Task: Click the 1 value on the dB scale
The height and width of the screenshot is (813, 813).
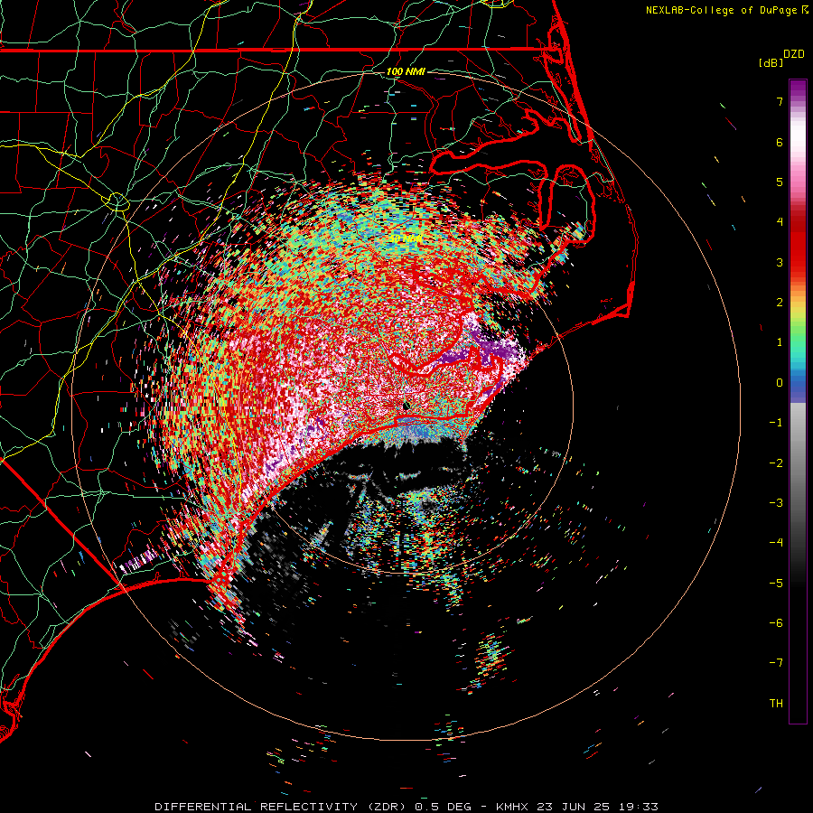Action: click(780, 342)
